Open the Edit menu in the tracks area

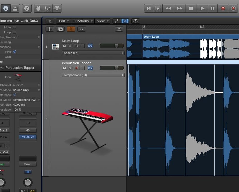pyautogui.click(x=63, y=21)
